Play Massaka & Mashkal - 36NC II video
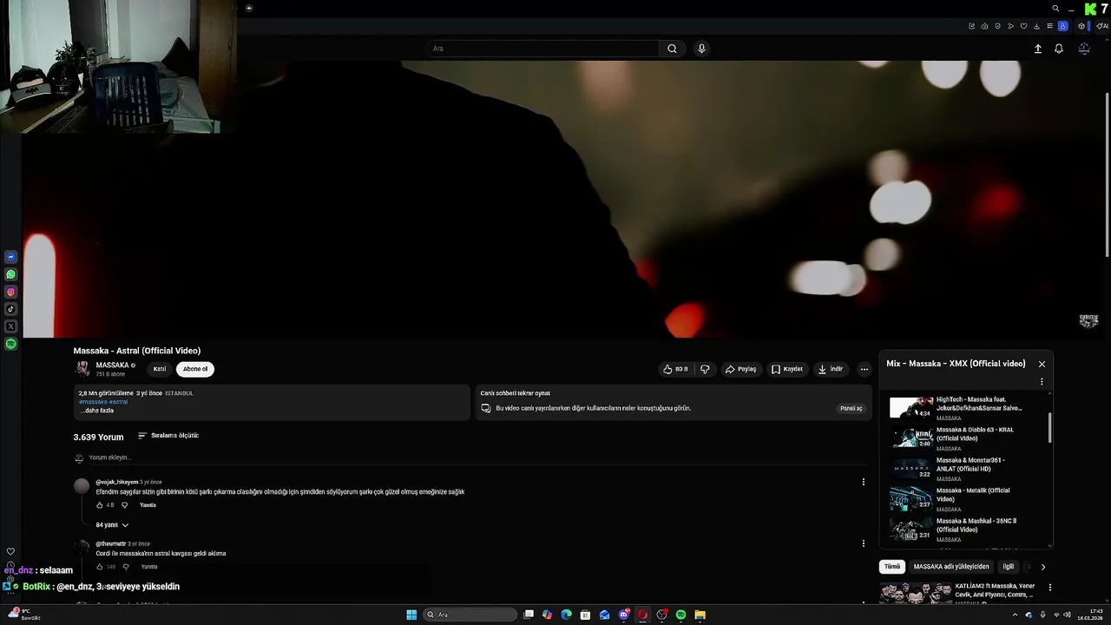 tap(911, 529)
